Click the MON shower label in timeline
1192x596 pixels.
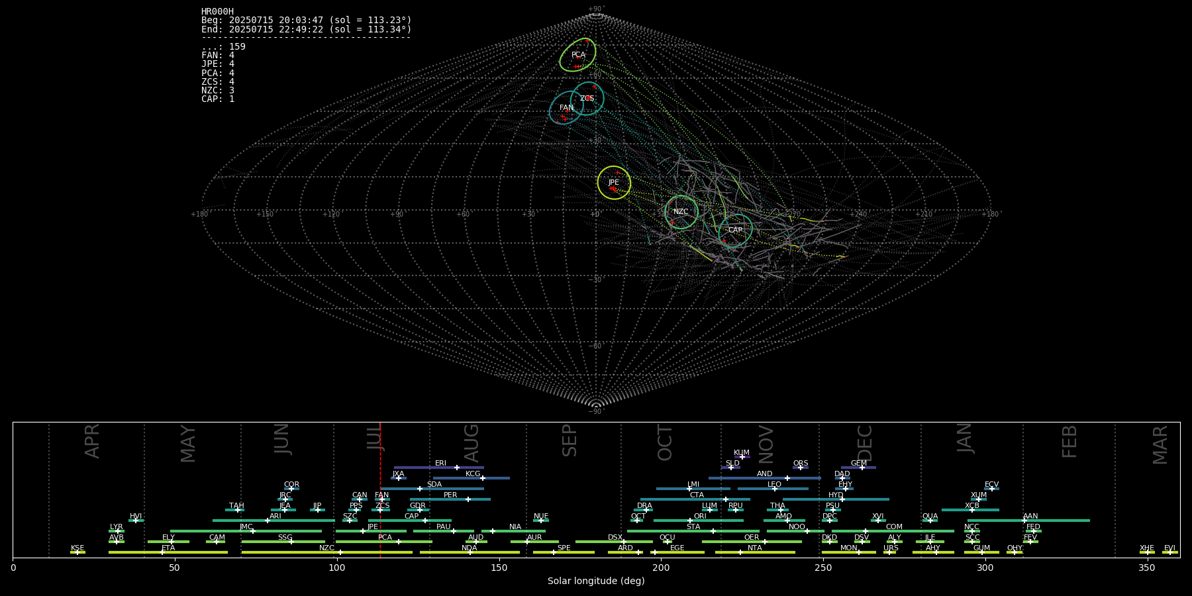[849, 548]
